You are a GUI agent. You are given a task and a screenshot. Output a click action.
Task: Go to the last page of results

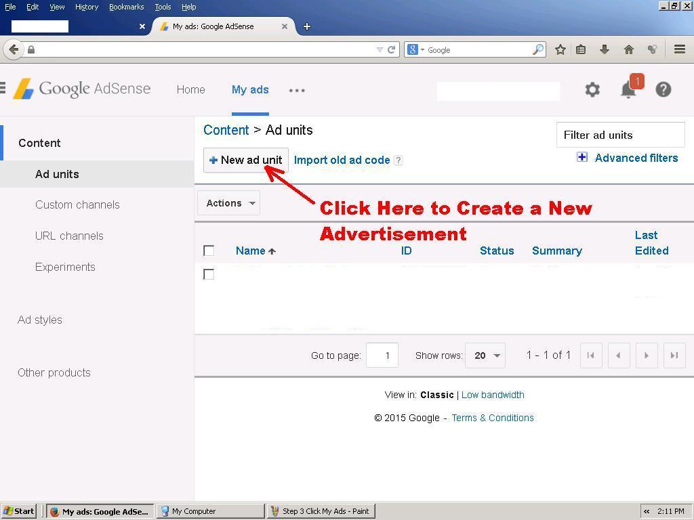[674, 355]
